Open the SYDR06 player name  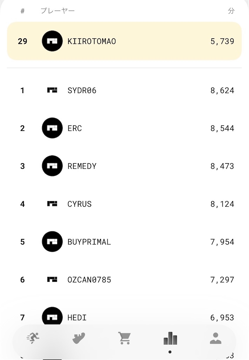[x=82, y=90]
